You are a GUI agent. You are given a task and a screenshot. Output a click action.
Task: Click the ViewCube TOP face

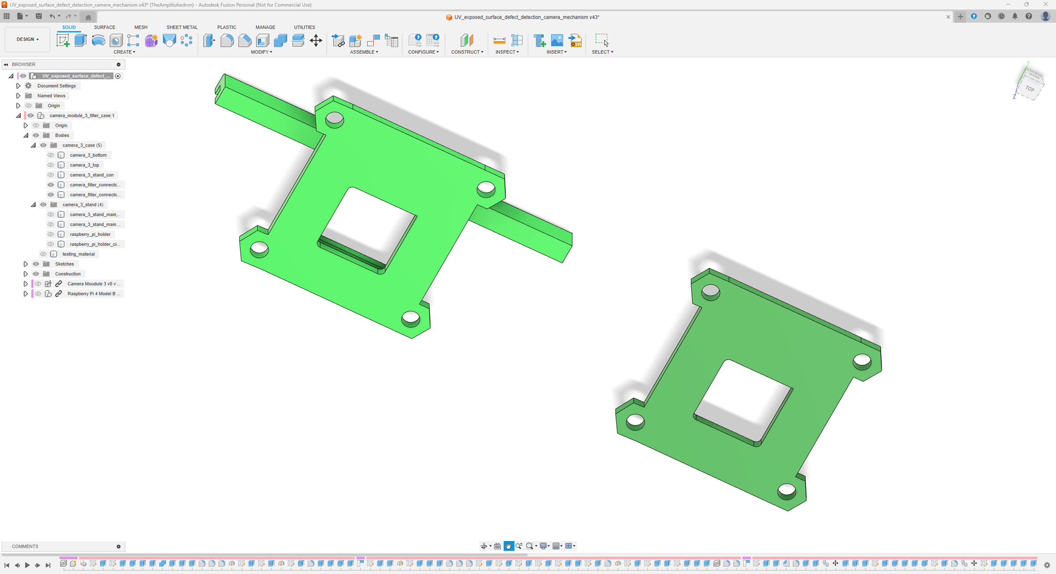click(1030, 88)
